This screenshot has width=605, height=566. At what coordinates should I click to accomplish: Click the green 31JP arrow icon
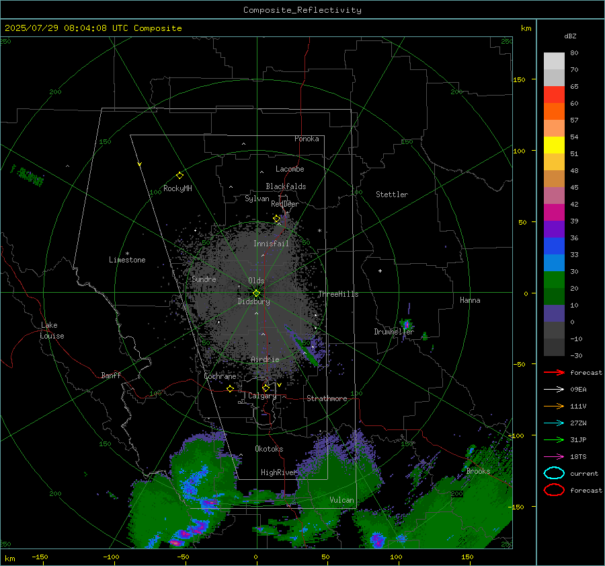click(x=554, y=439)
